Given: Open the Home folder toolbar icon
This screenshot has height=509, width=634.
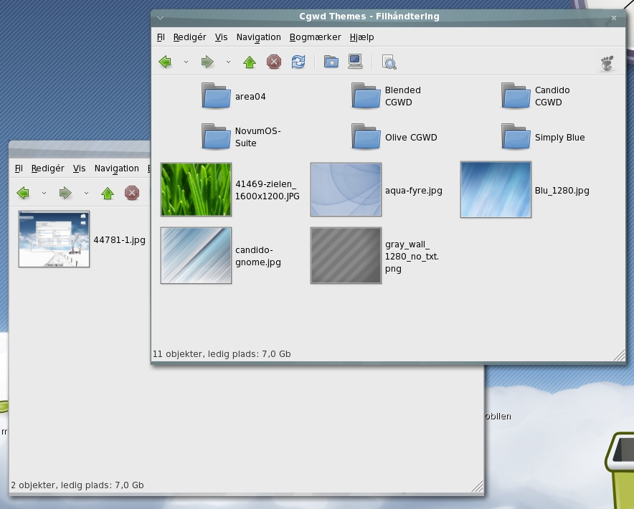Looking at the screenshot, I should pyautogui.click(x=331, y=62).
